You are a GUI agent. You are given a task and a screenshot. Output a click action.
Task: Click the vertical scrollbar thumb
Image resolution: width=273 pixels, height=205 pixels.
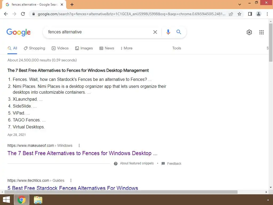pyautogui.click(x=271, y=42)
